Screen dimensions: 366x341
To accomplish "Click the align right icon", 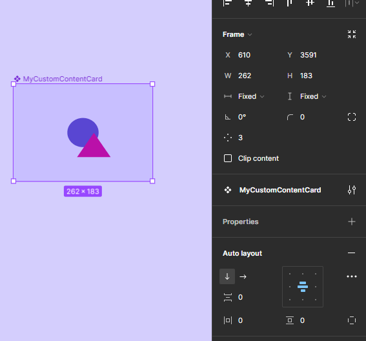I will tap(269, 3).
